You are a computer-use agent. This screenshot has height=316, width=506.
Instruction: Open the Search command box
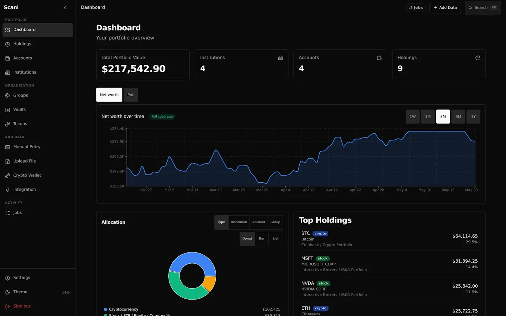(483, 8)
